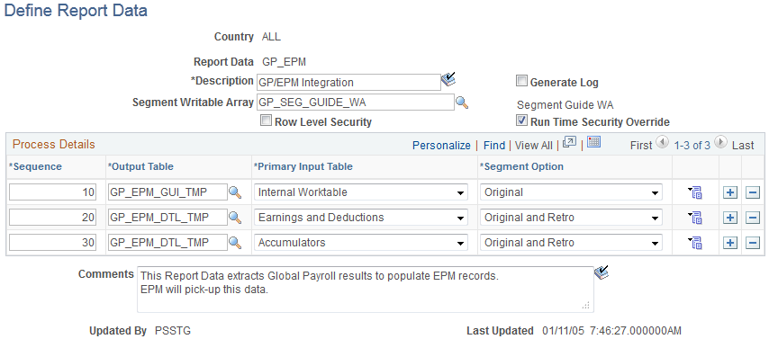This screenshot has width=769, height=339.
Task: Click the Sequence field containing 20
Action: 52,217
